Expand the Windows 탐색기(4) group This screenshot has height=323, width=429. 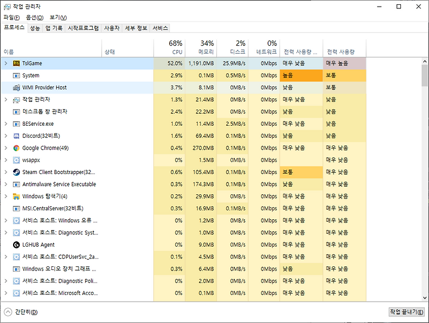click(6, 196)
